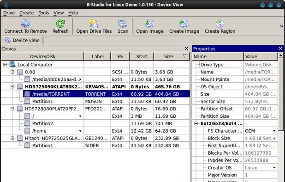
Task: Click the SIDER Partition1 drive icon
Action: (x=27, y=146)
